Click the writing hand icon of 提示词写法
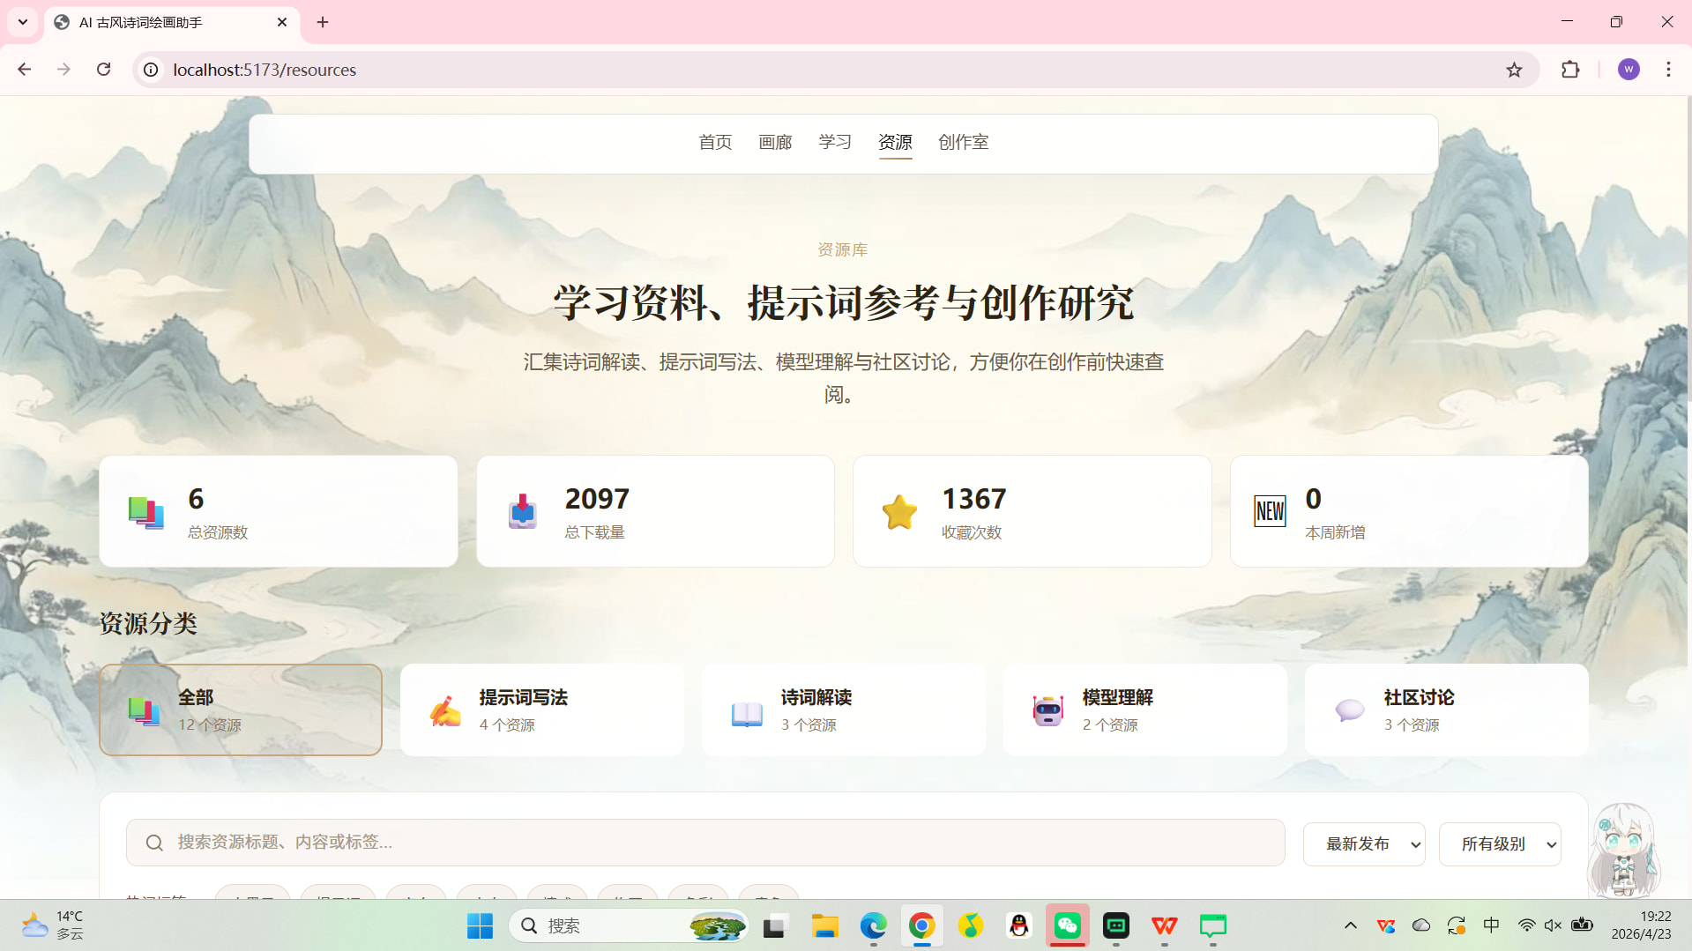Viewport: 1692px width, 951px height. pyautogui.click(x=445, y=711)
